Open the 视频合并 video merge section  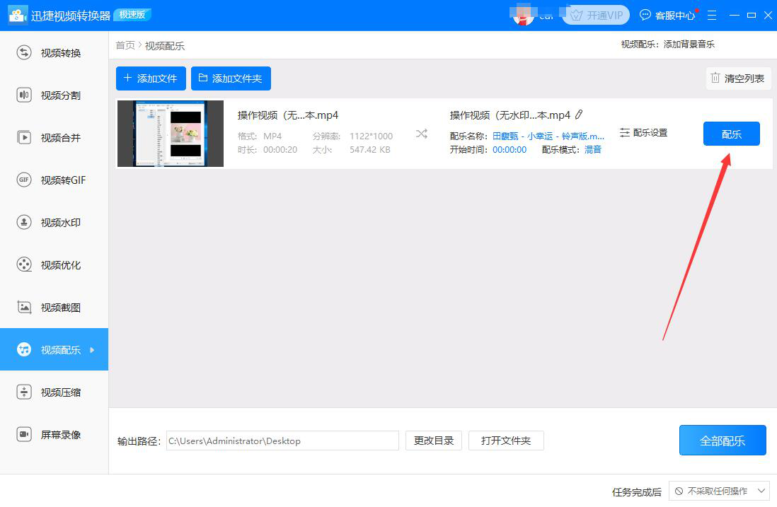[54, 138]
